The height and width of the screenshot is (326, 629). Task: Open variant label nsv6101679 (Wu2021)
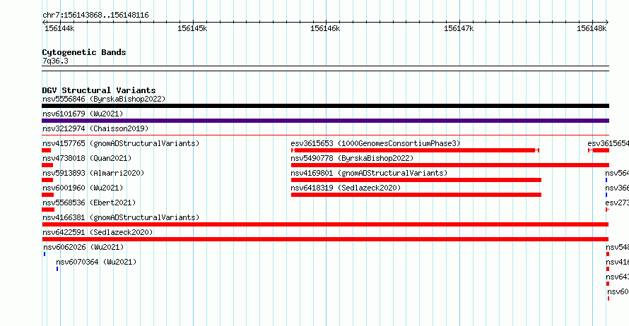[x=83, y=114]
